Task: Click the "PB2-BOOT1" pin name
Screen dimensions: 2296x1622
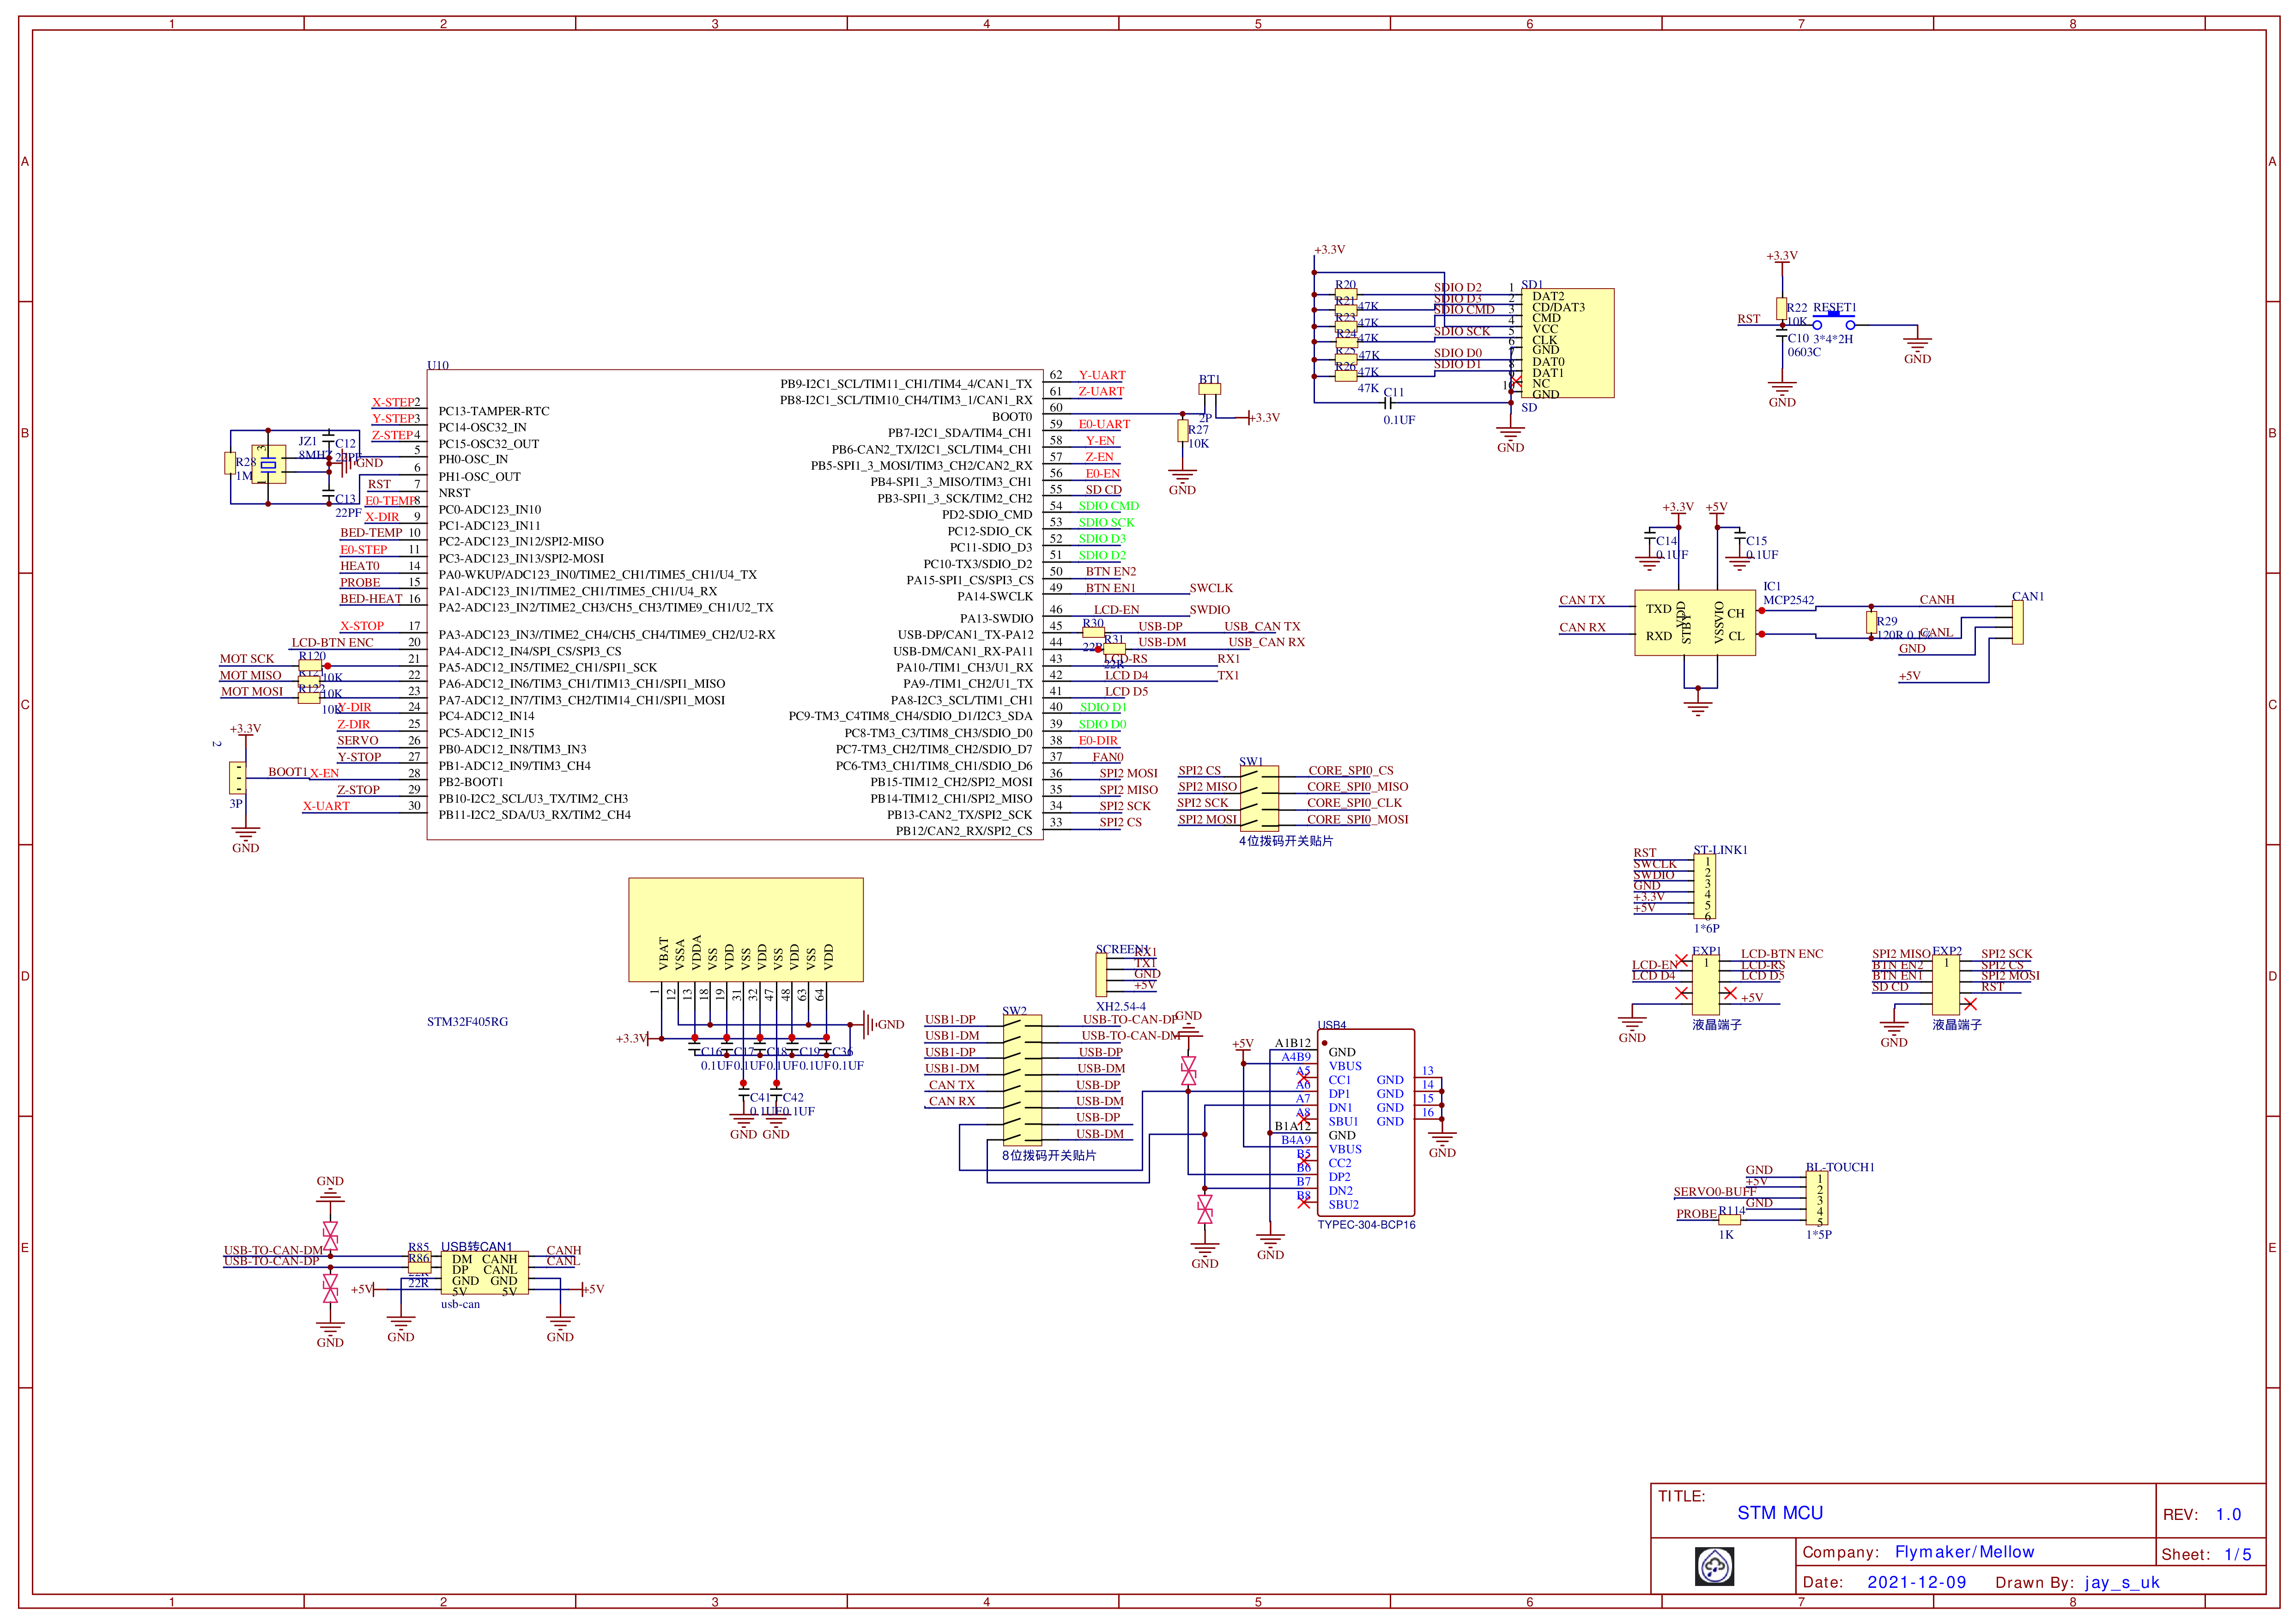Action: [471, 782]
